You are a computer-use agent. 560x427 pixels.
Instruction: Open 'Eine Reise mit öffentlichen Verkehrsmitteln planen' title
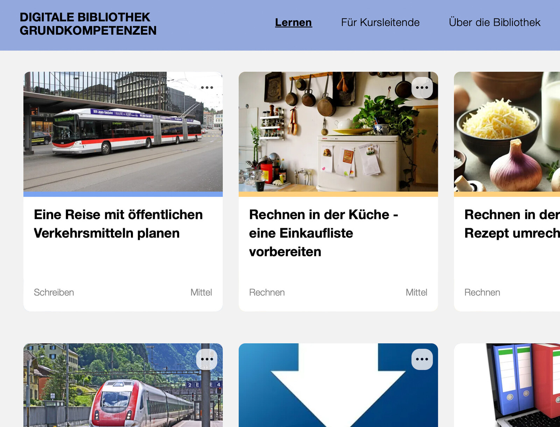(118, 224)
